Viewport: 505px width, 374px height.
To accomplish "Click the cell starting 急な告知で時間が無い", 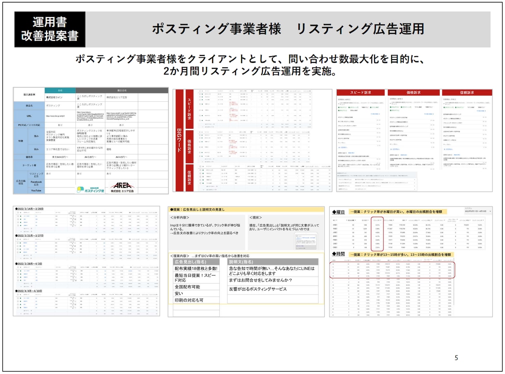I will [x=272, y=271].
